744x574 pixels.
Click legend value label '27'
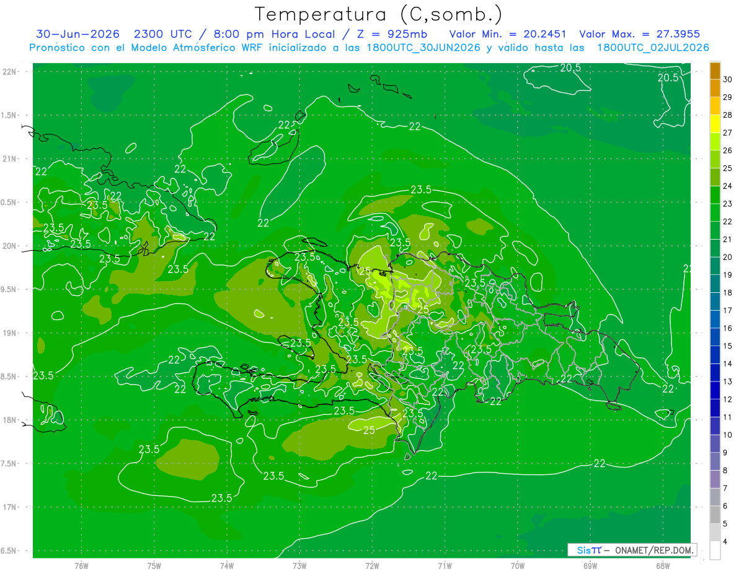pyautogui.click(x=728, y=133)
